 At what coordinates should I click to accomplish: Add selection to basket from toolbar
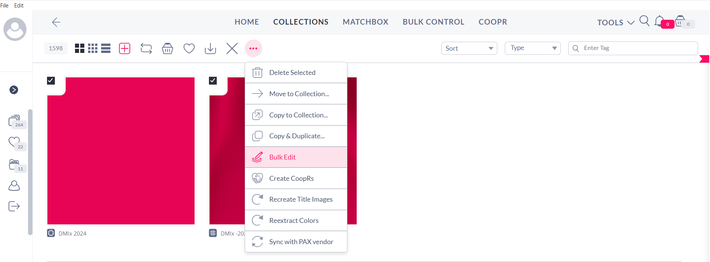168,48
